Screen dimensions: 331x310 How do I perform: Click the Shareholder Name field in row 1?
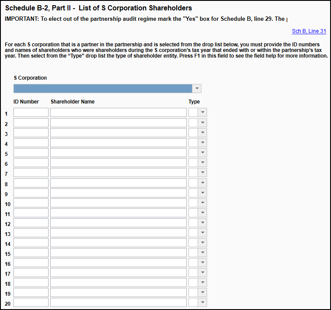[118, 112]
